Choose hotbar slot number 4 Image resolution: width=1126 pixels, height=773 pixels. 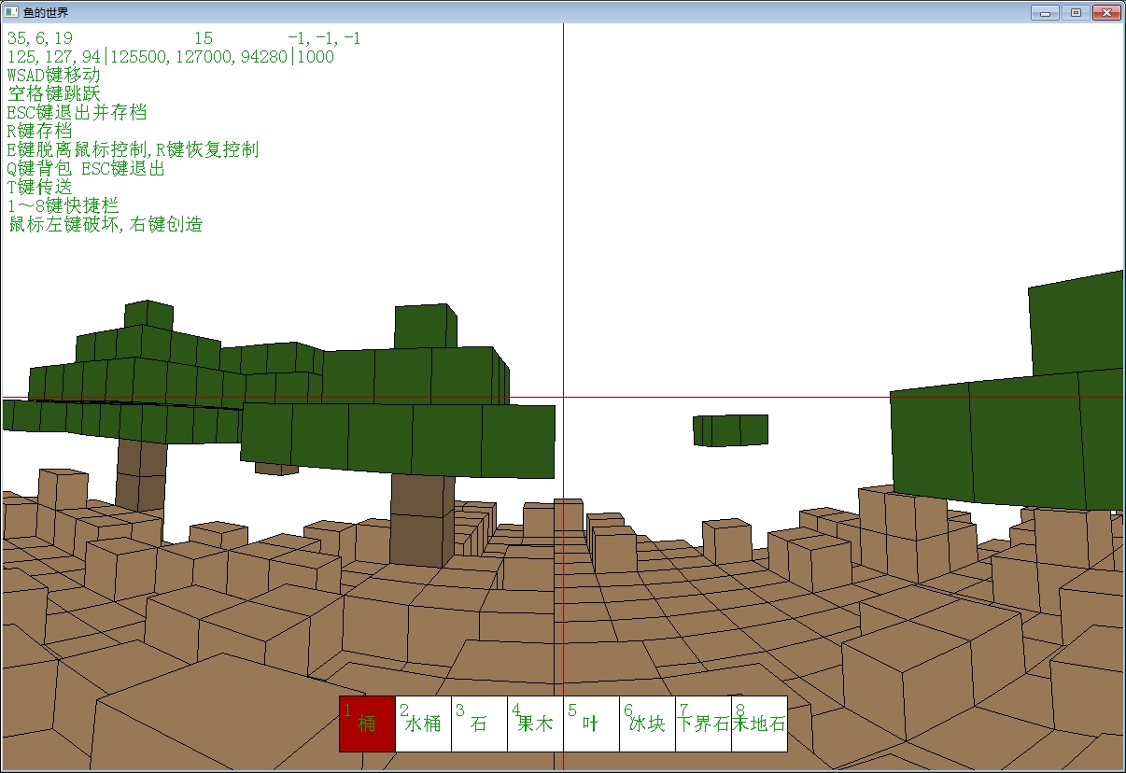coord(535,724)
